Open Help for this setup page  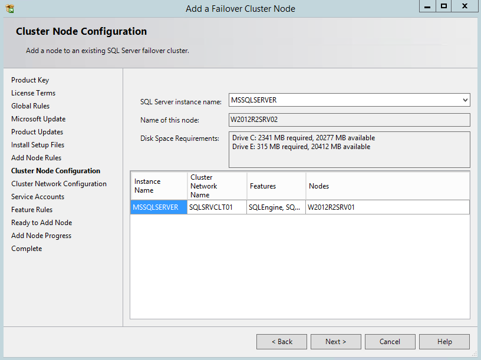(x=444, y=342)
